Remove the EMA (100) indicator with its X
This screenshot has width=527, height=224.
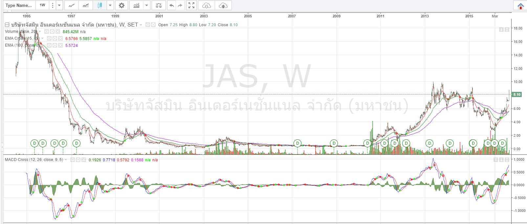60,45
